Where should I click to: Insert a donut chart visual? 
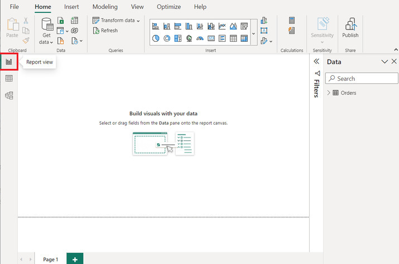click(x=167, y=38)
